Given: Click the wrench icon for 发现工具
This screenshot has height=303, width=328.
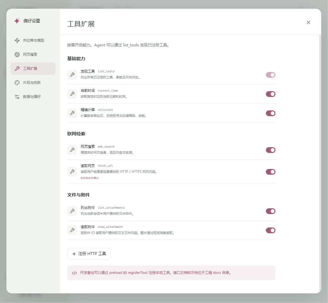Looking at the screenshot, I should tap(72, 75).
